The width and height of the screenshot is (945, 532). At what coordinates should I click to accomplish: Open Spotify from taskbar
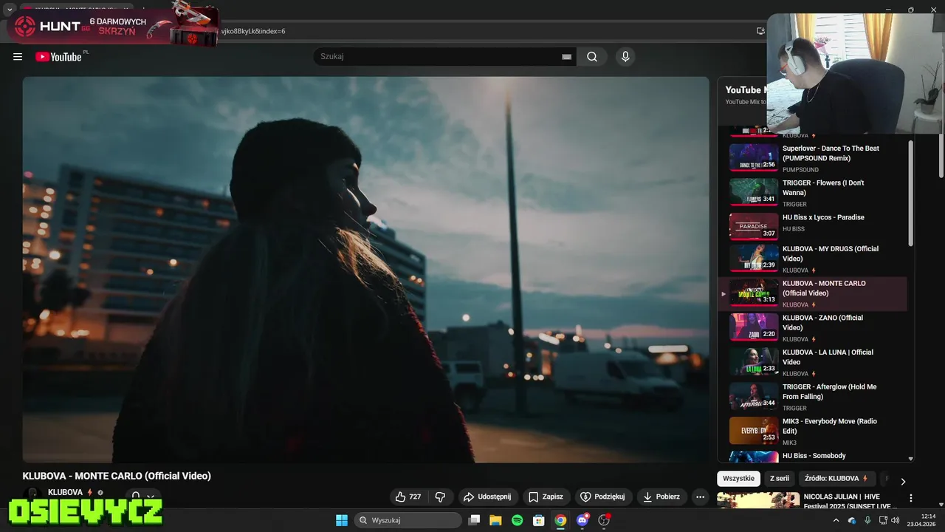click(517, 520)
